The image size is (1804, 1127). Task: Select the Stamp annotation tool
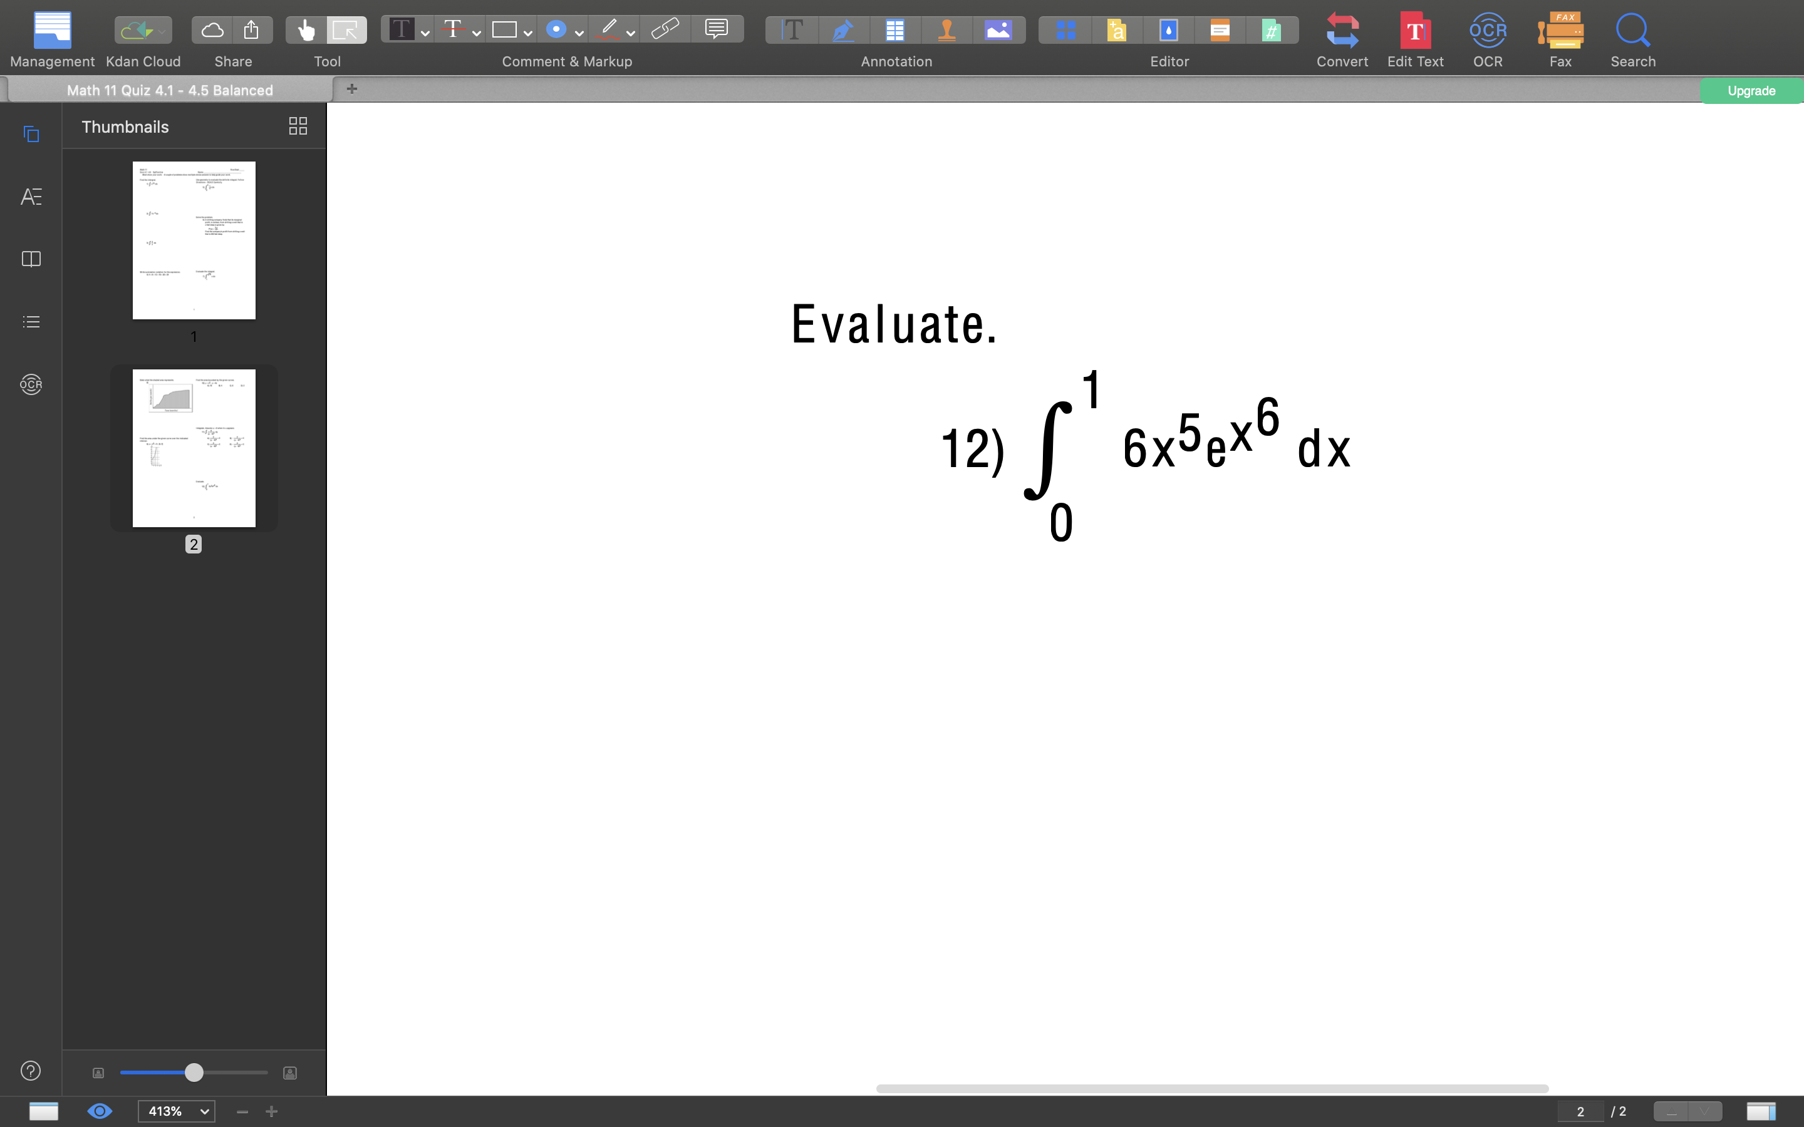tap(946, 30)
